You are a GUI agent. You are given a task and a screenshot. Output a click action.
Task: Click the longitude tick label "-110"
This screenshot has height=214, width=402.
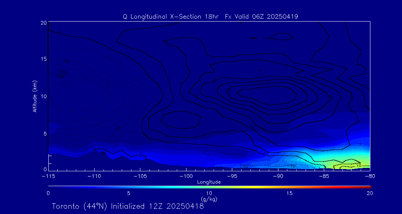94,177
